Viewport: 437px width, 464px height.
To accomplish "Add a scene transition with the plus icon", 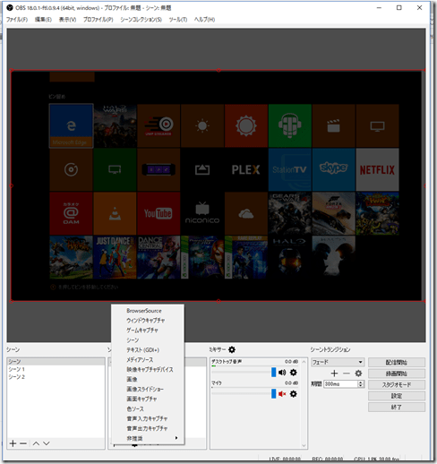I will coord(334,374).
